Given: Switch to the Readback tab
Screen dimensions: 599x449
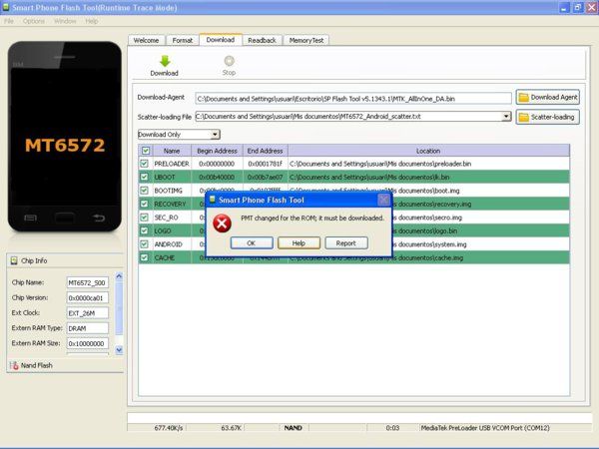Looking at the screenshot, I should tap(262, 40).
